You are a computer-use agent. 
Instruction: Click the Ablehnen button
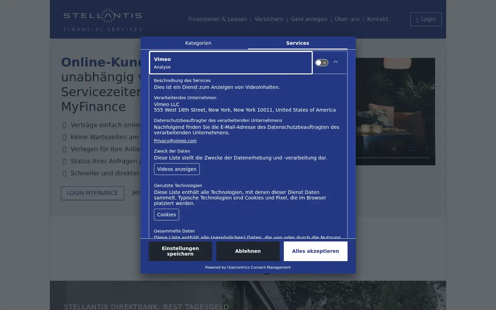tap(248, 251)
